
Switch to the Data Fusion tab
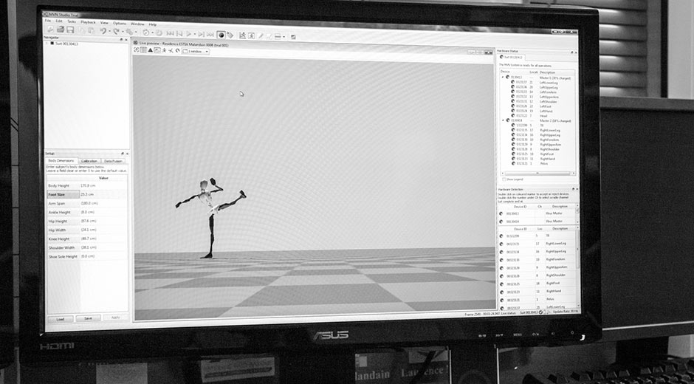click(113, 160)
